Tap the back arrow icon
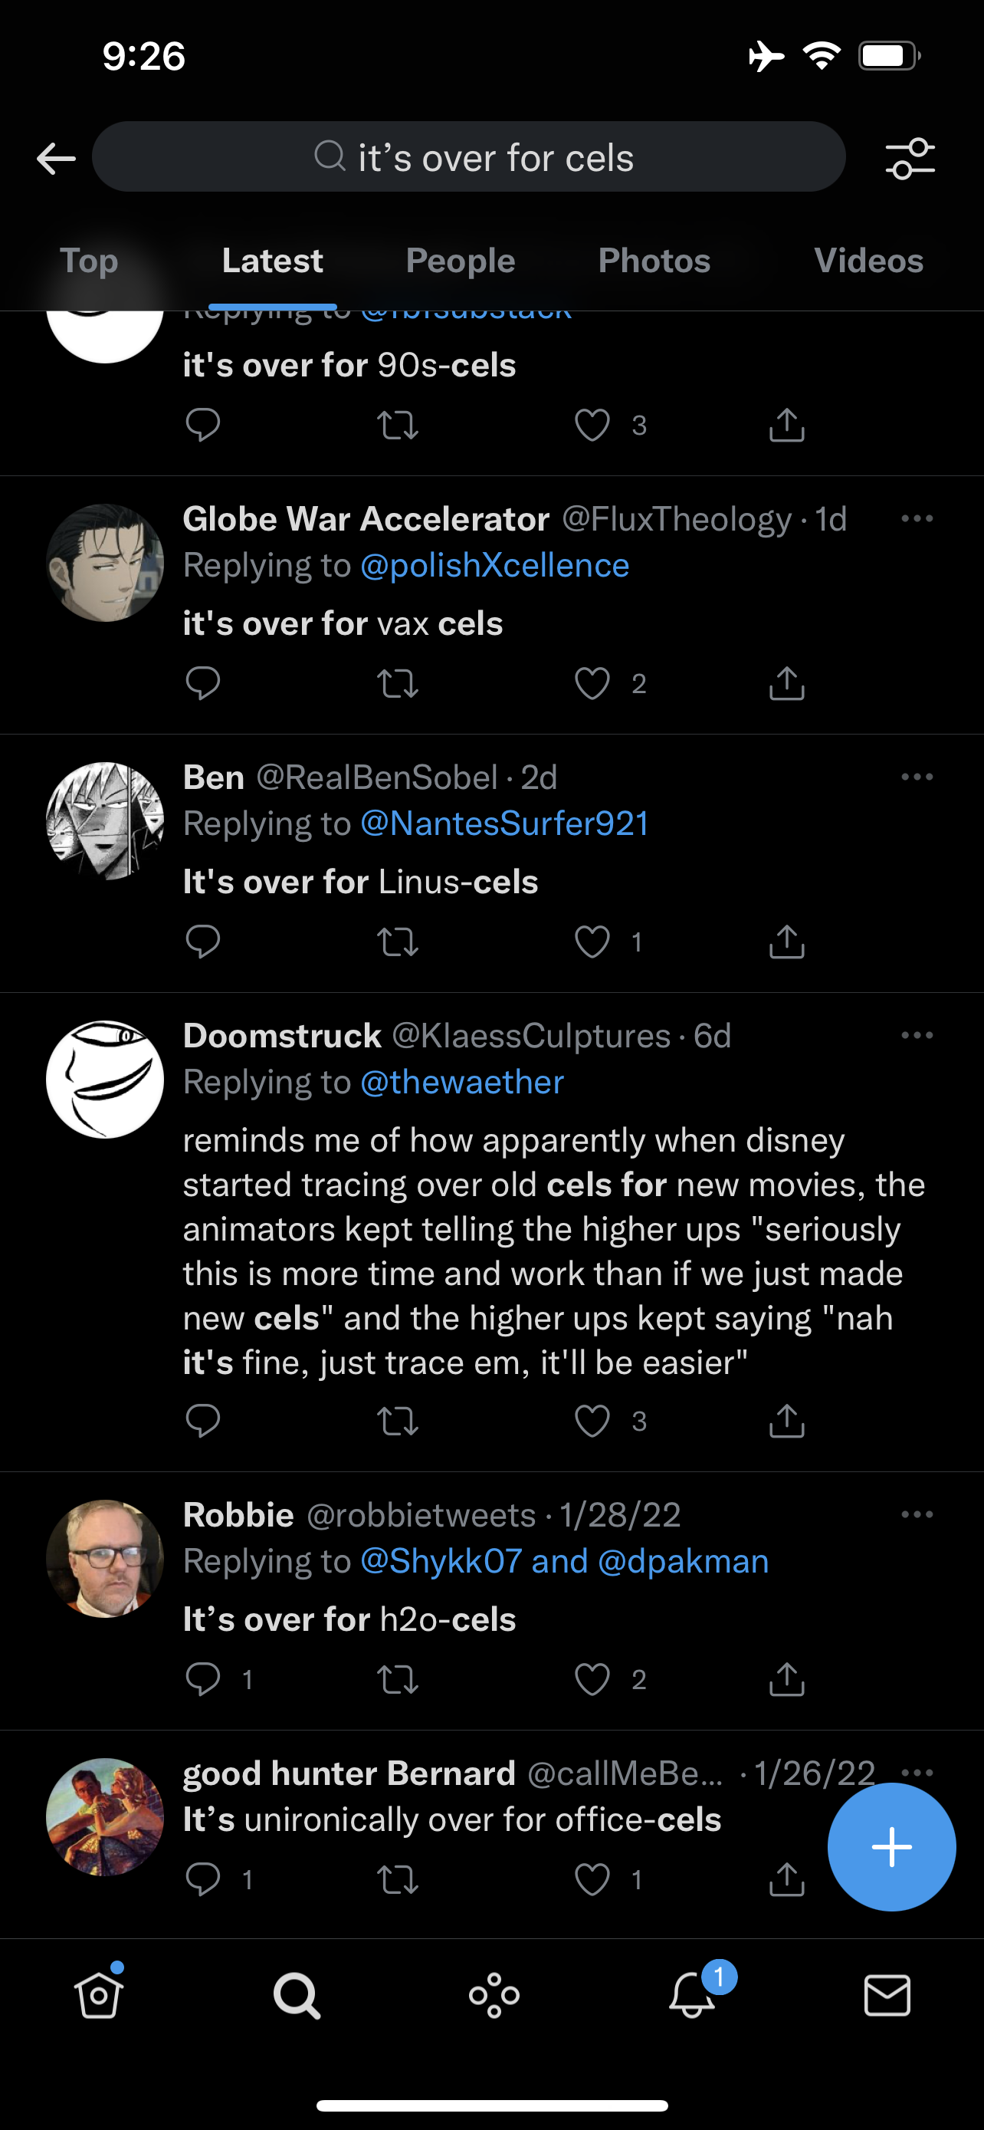Viewport: 984px width, 2130px height. 56,158
